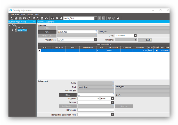178x125 pixels.
Task: Click the PH-02 part document icon
Action: pos(16,28)
